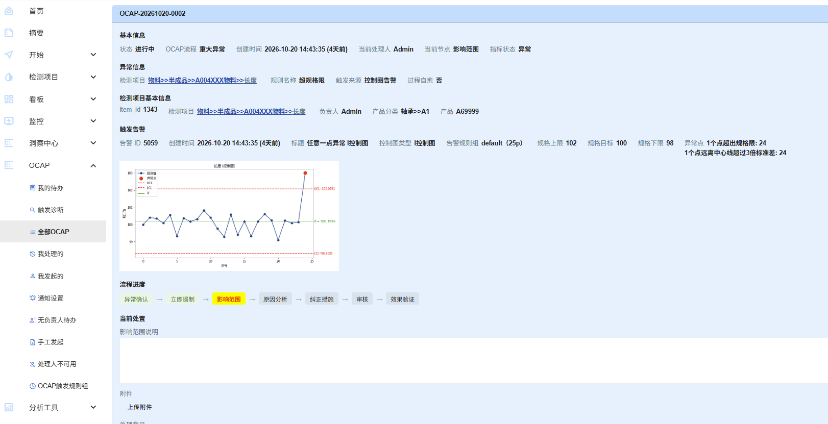
Task: Click the 告警 ID value 5059
Action: 151,143
